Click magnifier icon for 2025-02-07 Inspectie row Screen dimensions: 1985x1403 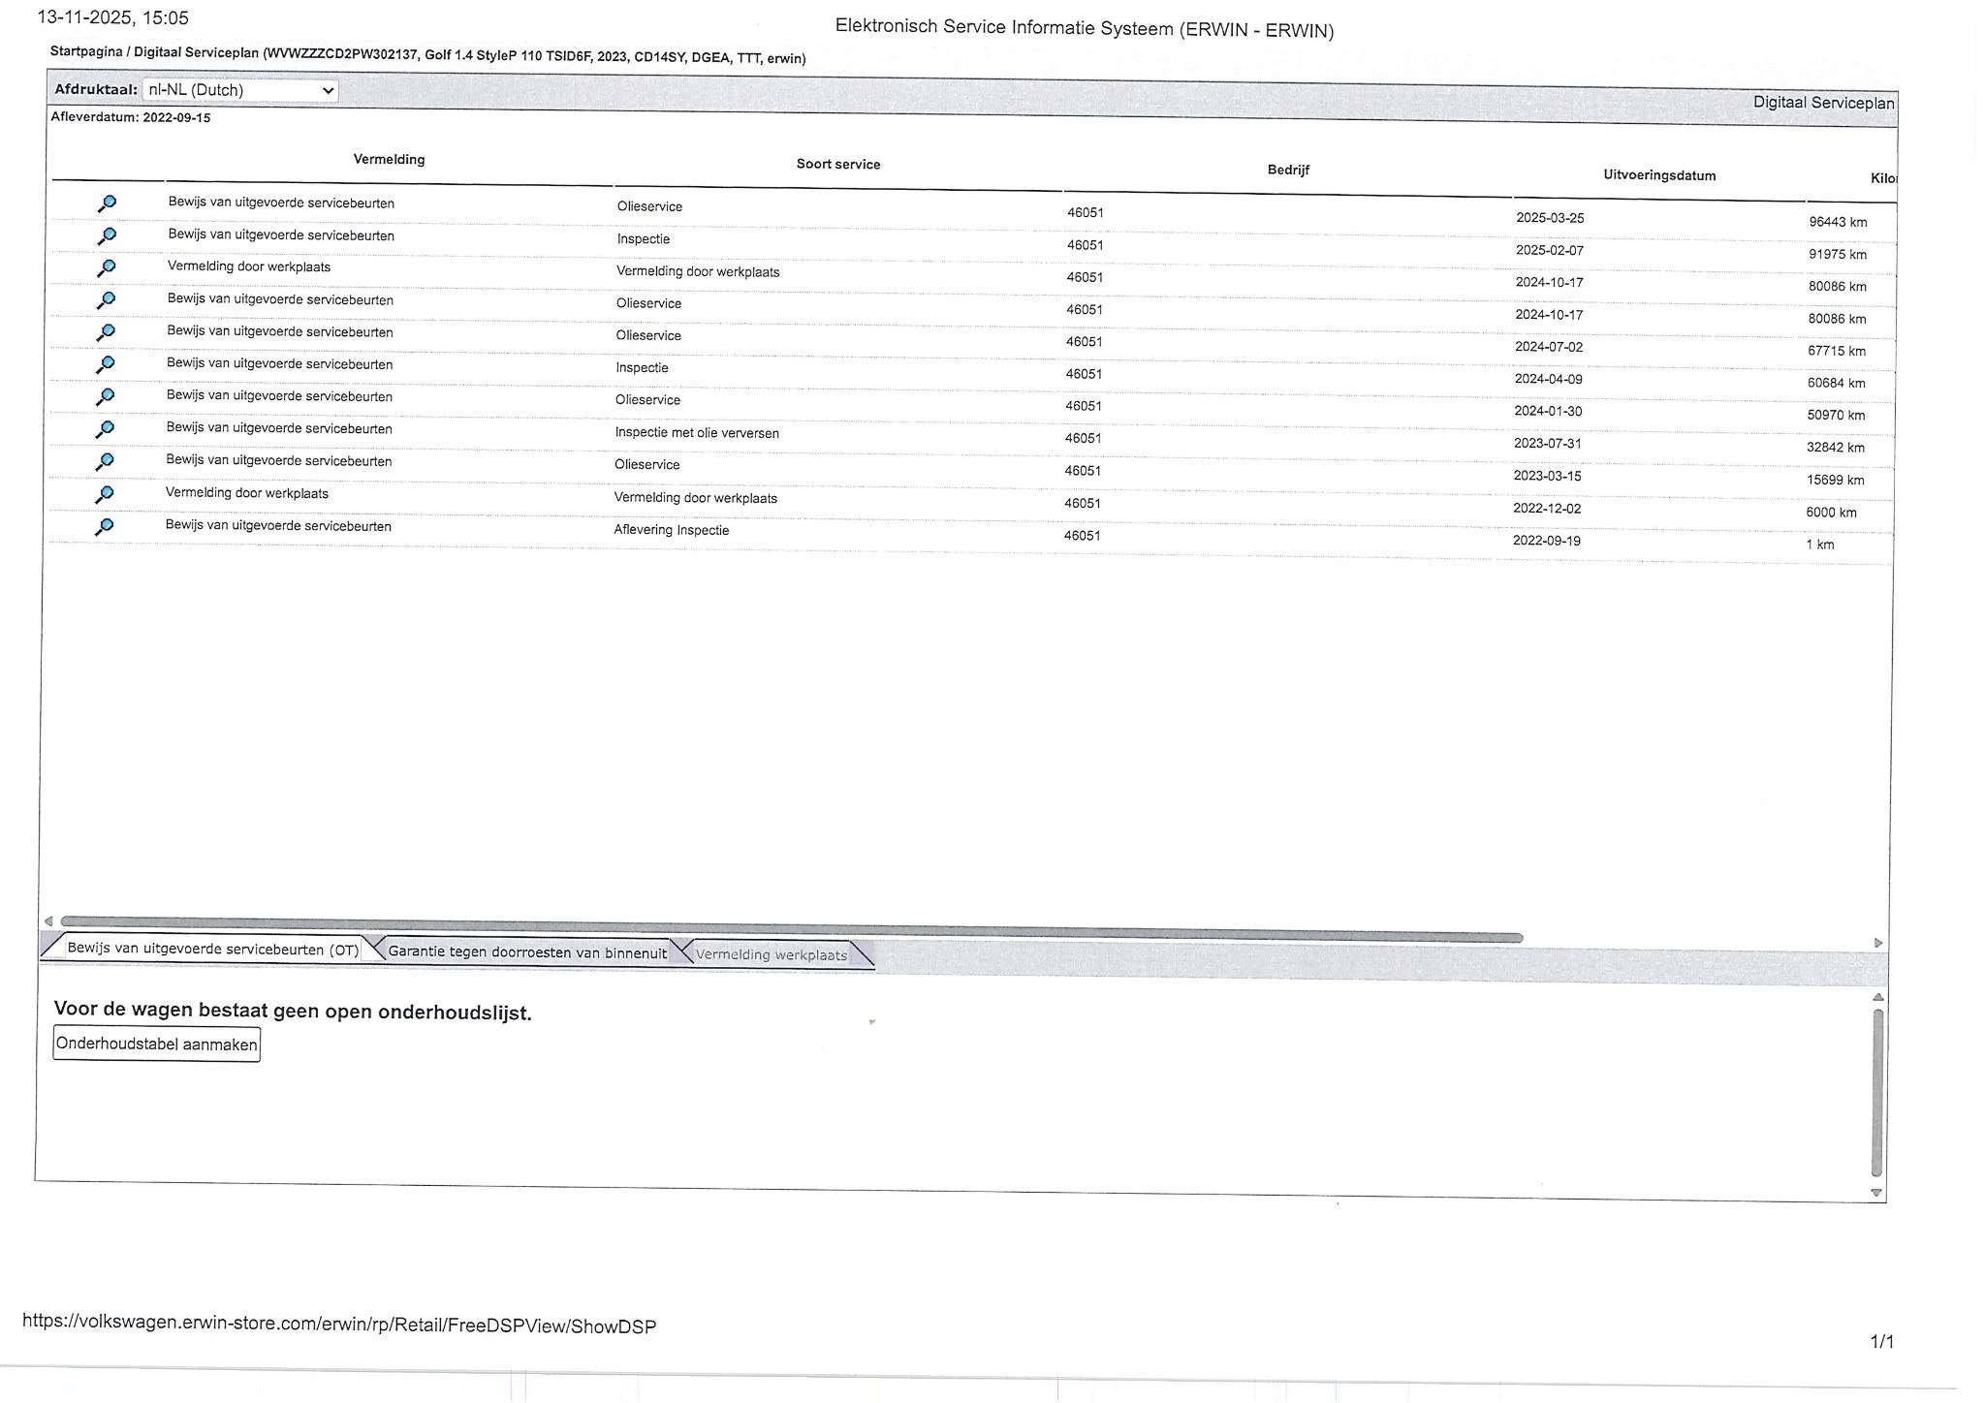(x=107, y=235)
